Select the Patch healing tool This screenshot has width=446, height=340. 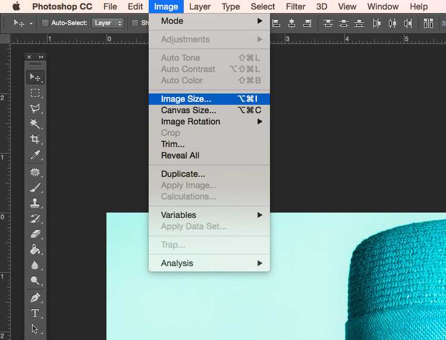[35, 172]
